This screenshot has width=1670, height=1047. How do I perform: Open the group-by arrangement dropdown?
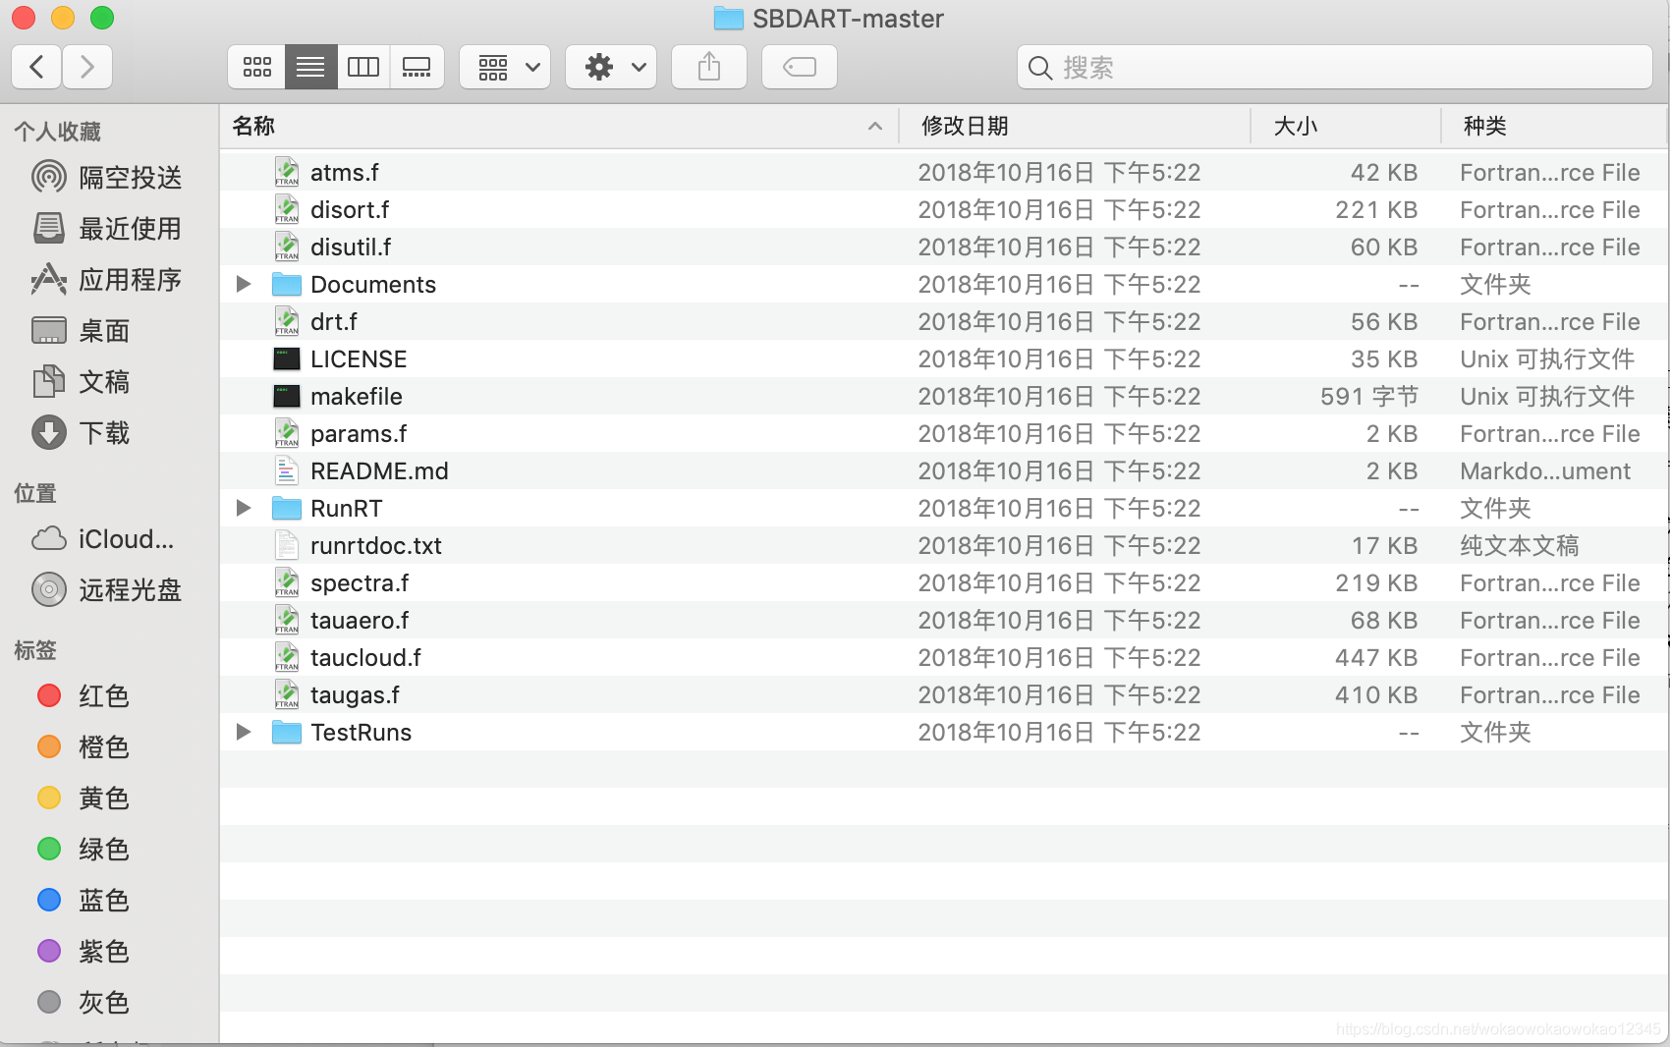505,67
